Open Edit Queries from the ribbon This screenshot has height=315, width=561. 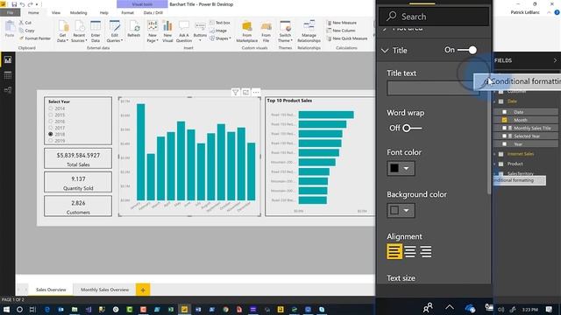[115, 31]
